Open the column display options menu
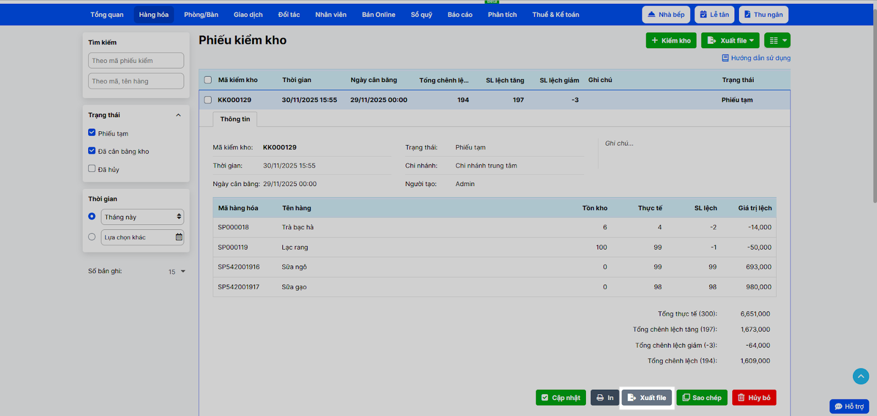Image resolution: width=877 pixels, height=416 pixels. (x=777, y=41)
